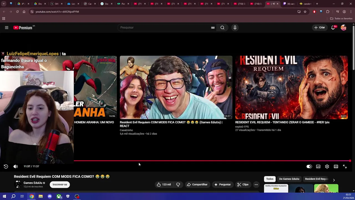Open the YouTube guide hamburger menu
Image resolution: width=355 pixels, height=200 pixels.
(7, 27)
